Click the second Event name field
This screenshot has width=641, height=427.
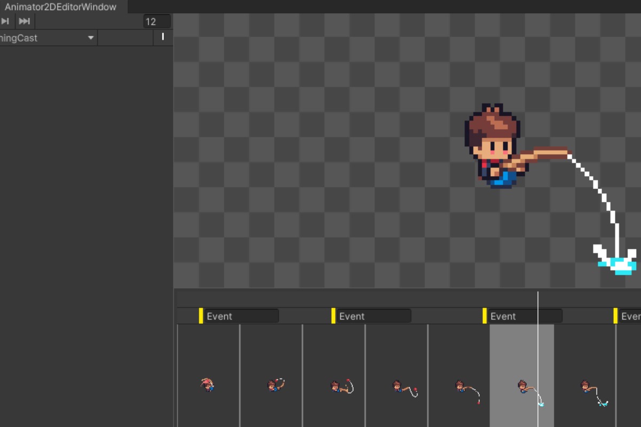pos(374,316)
